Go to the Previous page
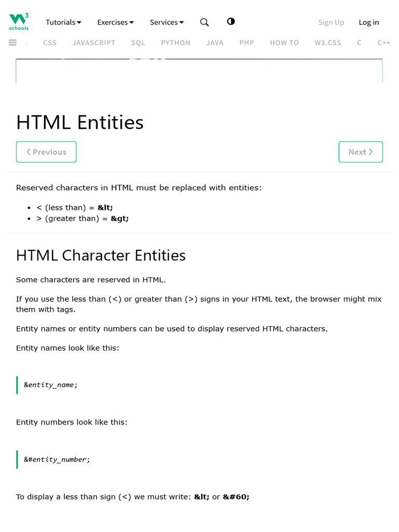The height and width of the screenshot is (532, 399). (46, 152)
